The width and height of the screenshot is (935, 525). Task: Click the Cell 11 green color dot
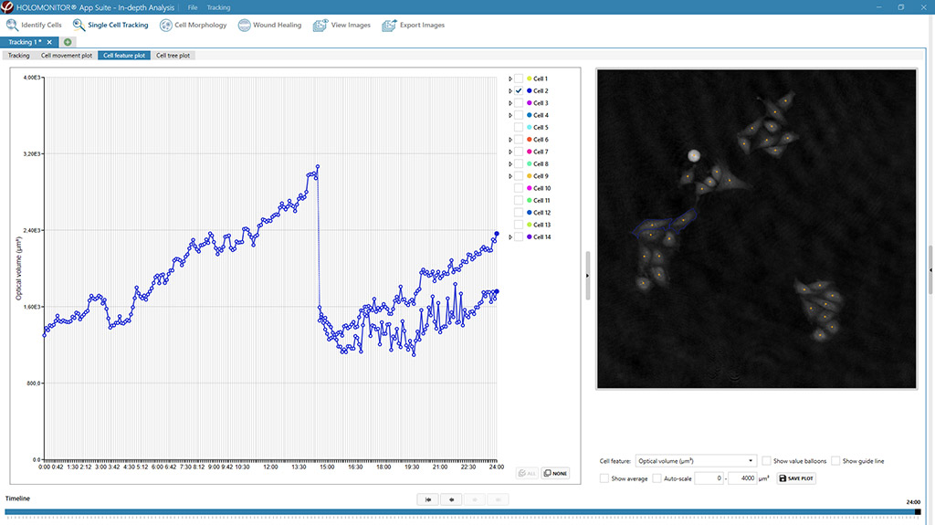click(x=529, y=201)
